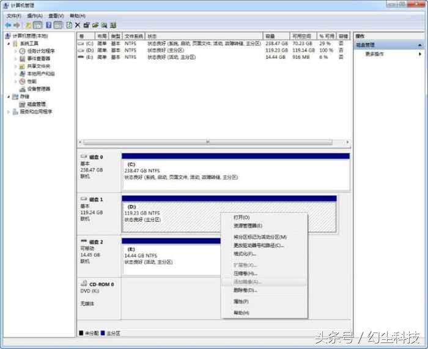Open the 查看(V) menu

[x=56, y=15]
